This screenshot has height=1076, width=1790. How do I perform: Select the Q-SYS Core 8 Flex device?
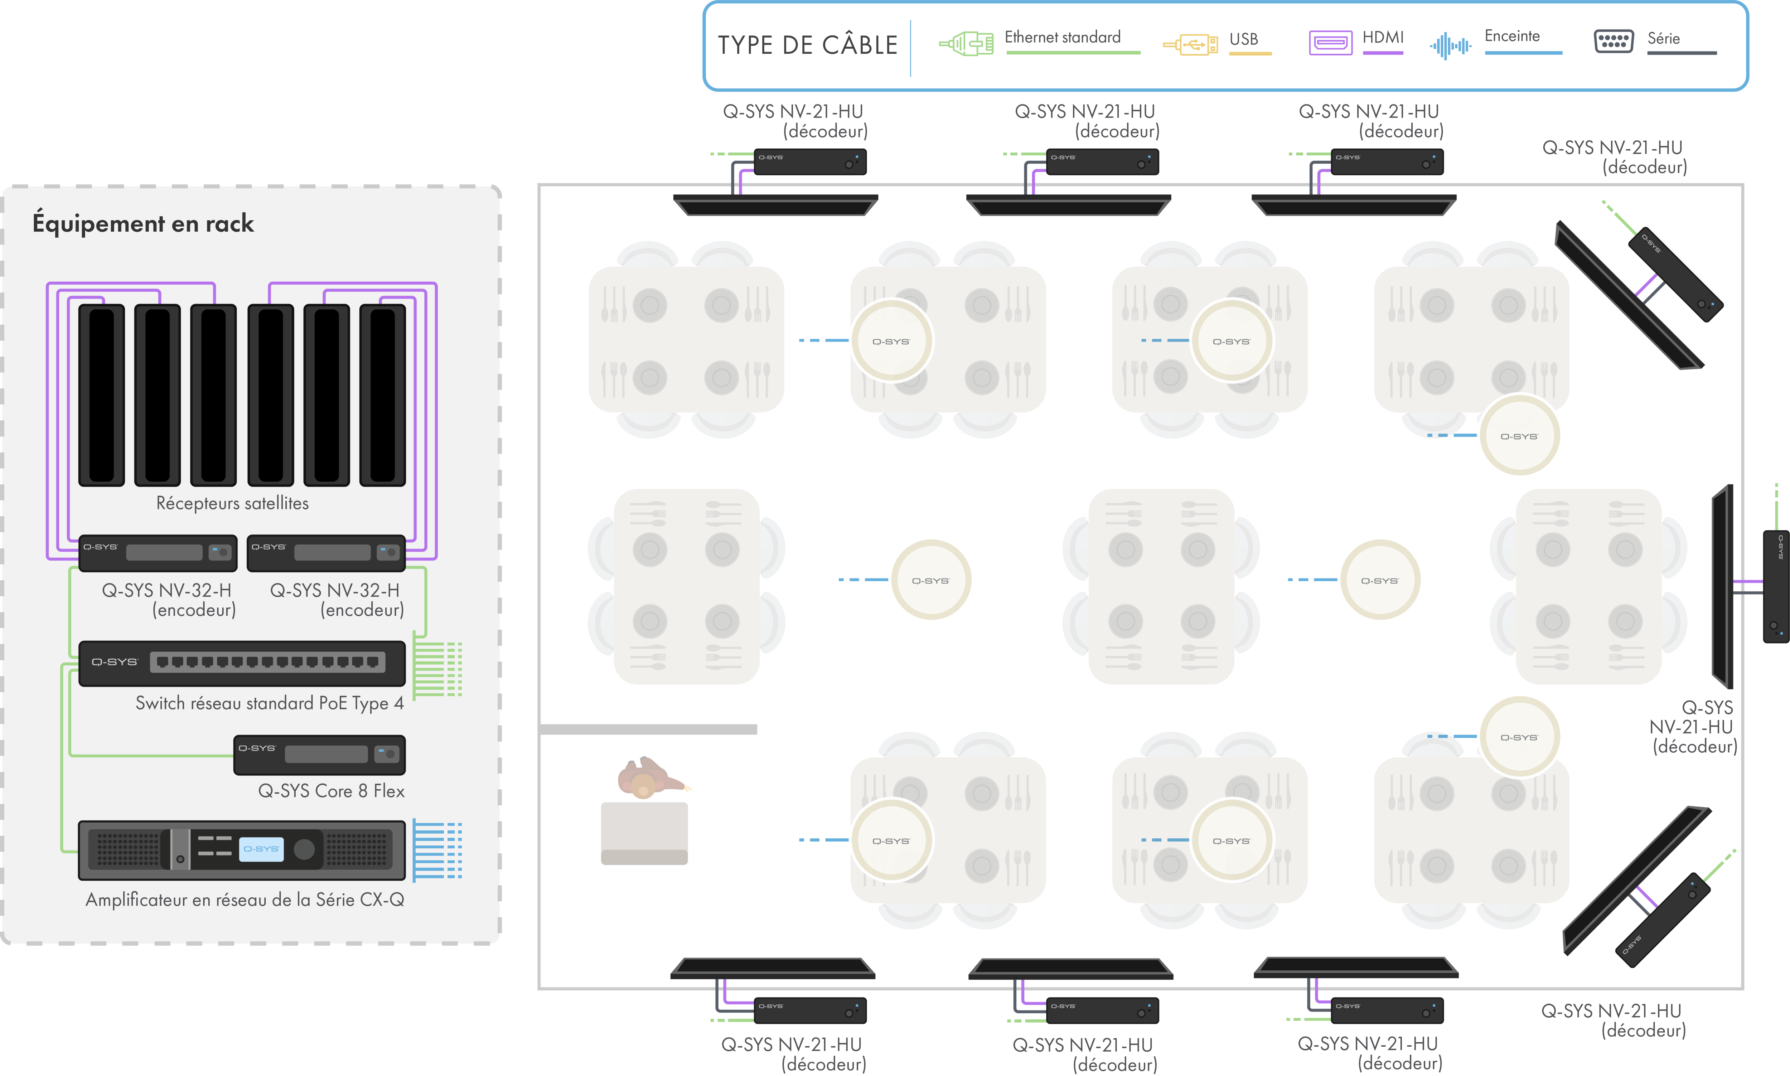click(319, 755)
